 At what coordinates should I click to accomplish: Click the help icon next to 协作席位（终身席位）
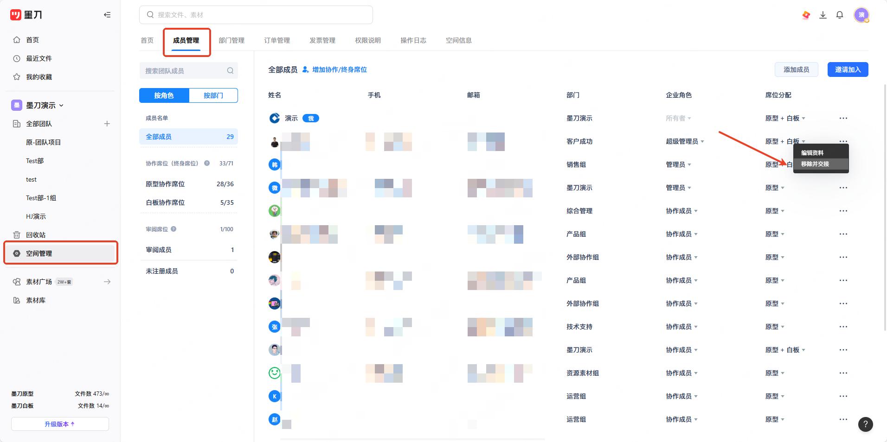coord(207,163)
